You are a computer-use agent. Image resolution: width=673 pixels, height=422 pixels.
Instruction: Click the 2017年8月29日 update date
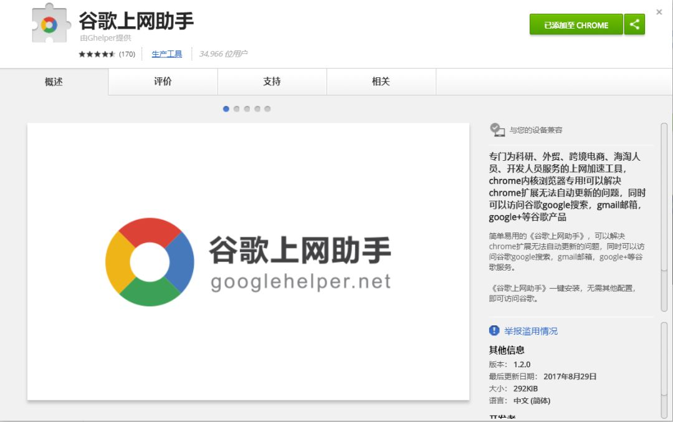point(570,376)
